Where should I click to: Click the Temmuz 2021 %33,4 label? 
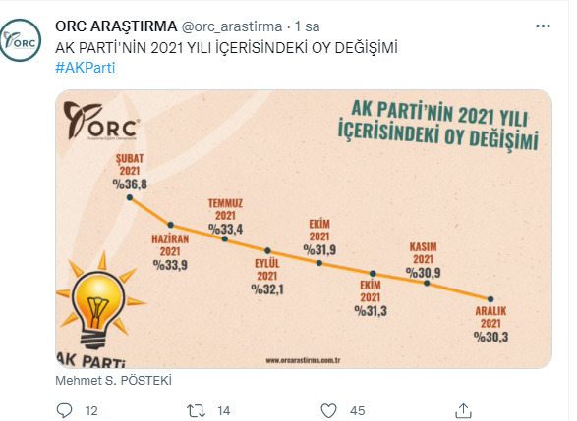pos(225,217)
